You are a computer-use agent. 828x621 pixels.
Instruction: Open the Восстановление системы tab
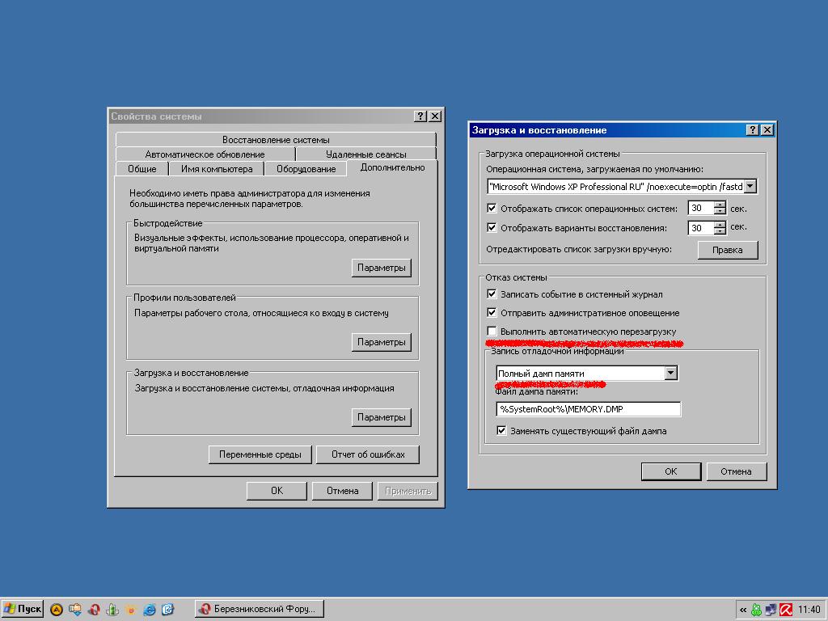[276, 140]
